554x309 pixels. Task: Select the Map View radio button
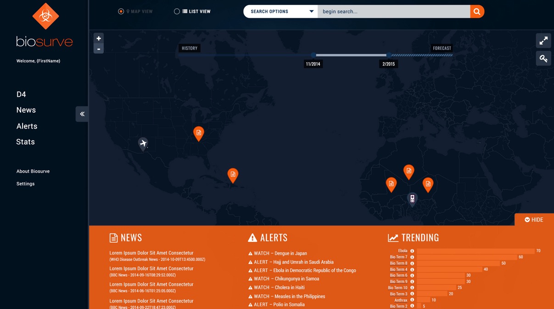(x=121, y=11)
